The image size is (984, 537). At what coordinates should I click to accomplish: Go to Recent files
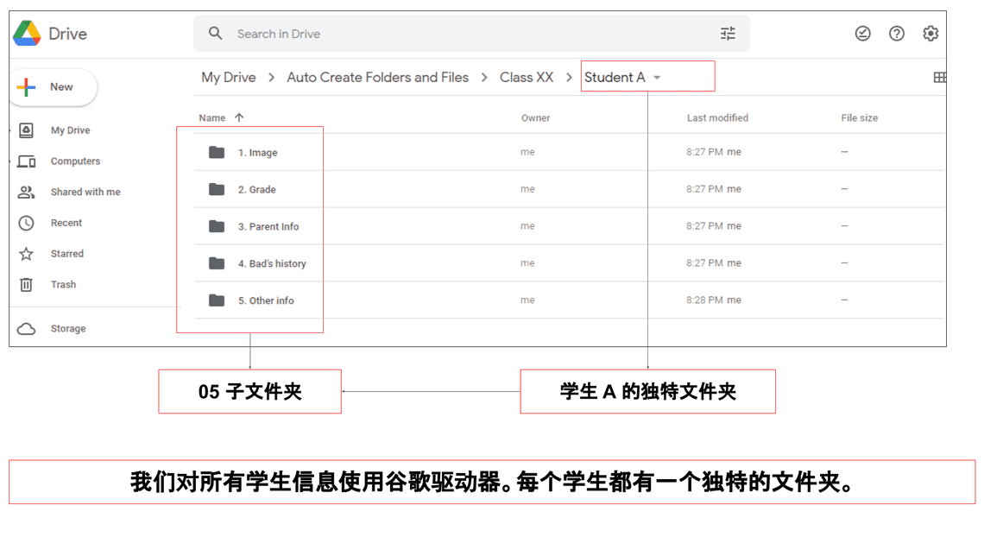click(x=66, y=223)
